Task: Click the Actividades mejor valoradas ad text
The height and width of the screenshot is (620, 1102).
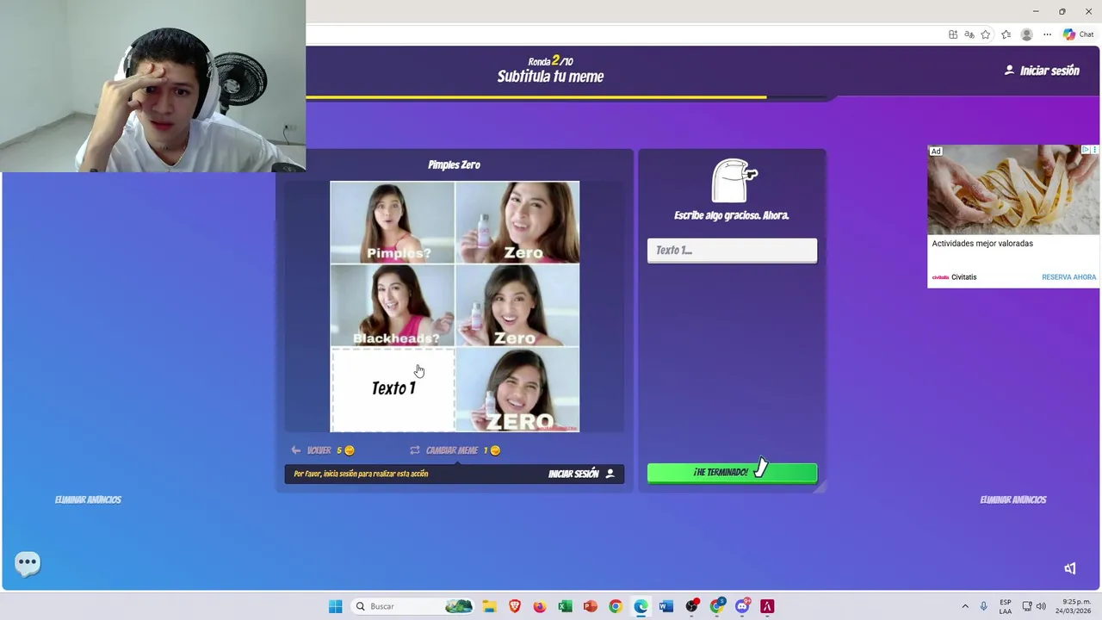Action: (x=982, y=244)
